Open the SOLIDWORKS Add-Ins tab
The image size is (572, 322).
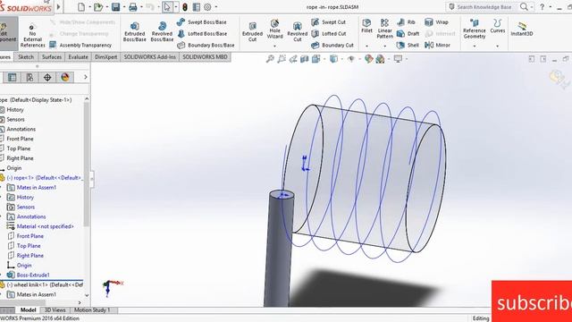tap(149, 57)
